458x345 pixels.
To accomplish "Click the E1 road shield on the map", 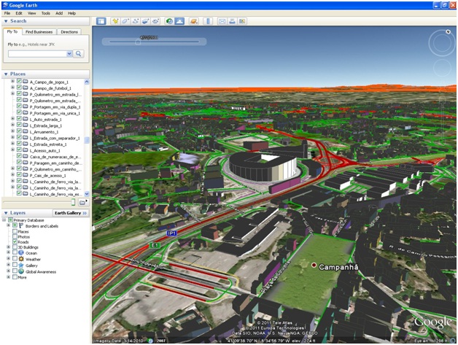I will (155, 245).
